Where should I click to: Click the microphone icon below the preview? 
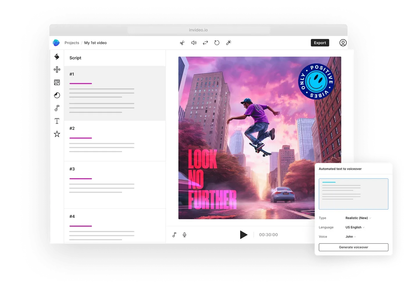click(x=185, y=235)
